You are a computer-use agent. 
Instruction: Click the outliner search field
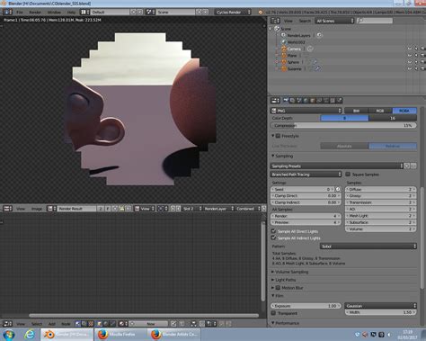pyautogui.click(x=375, y=21)
